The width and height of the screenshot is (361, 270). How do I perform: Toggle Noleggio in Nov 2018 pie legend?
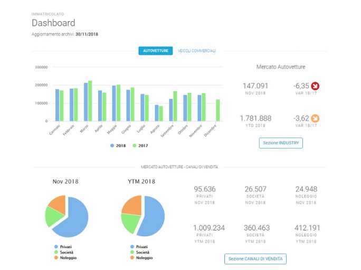tap(65, 258)
